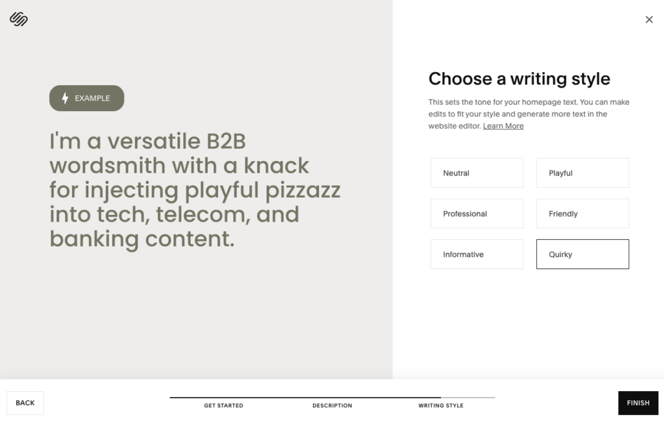The width and height of the screenshot is (665, 421).
Task: Open the Learn More link
Action: click(503, 126)
